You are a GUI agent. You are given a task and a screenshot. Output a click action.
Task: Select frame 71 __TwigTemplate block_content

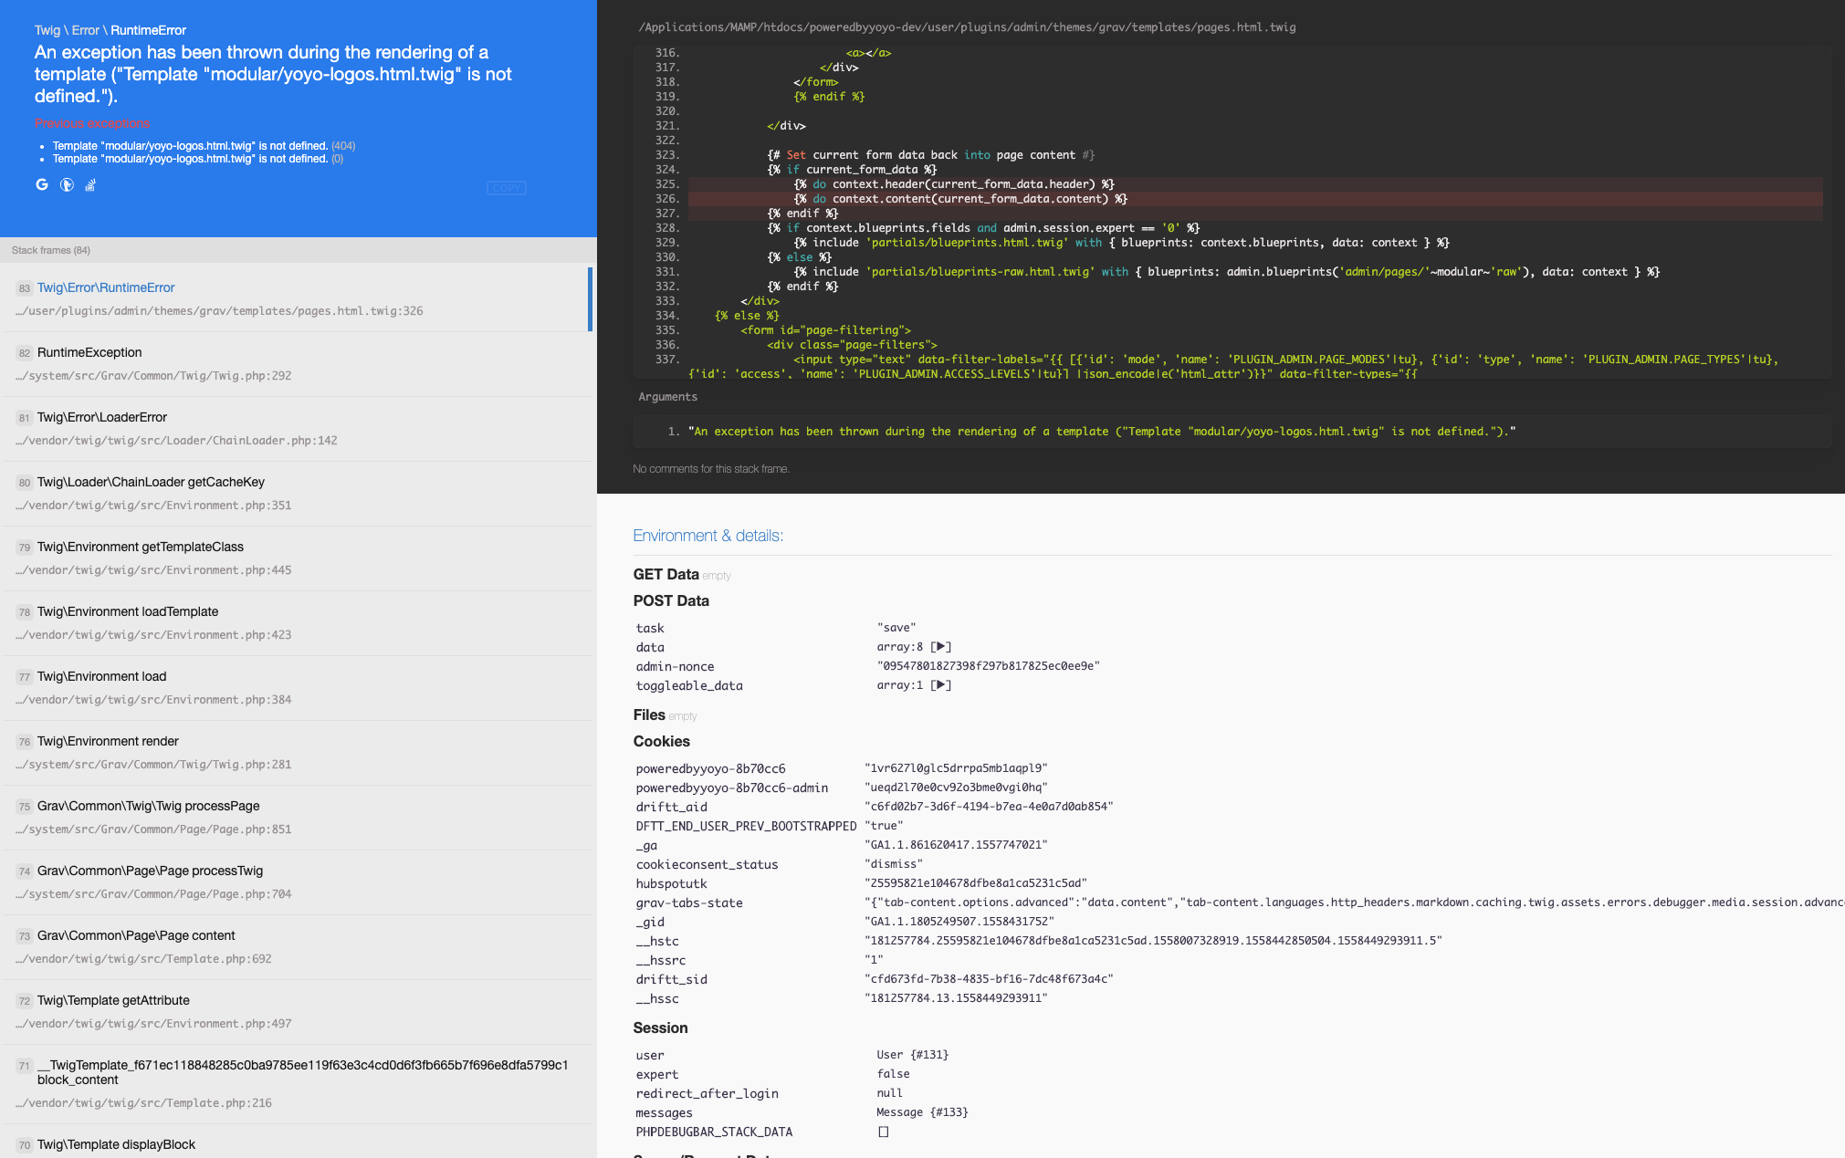click(x=297, y=1084)
